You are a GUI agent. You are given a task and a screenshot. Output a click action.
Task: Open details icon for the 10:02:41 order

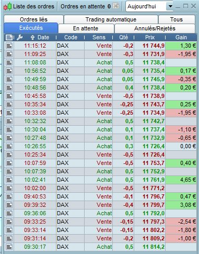(9, 180)
